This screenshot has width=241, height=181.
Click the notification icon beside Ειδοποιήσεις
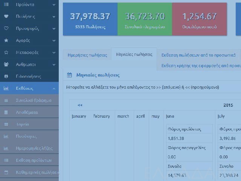click(6, 76)
